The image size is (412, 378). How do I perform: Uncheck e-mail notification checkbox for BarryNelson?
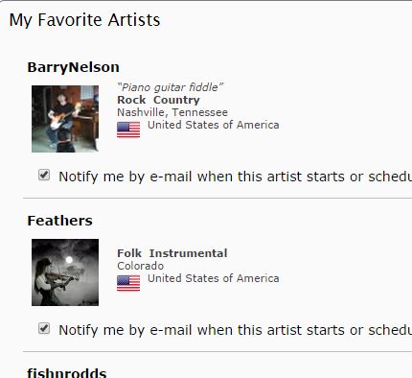click(44, 175)
